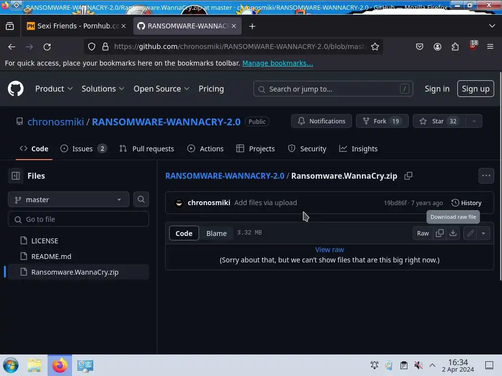502x376 pixels.
Task: Expand hidden system tray icons arrow
Action: [432, 365]
